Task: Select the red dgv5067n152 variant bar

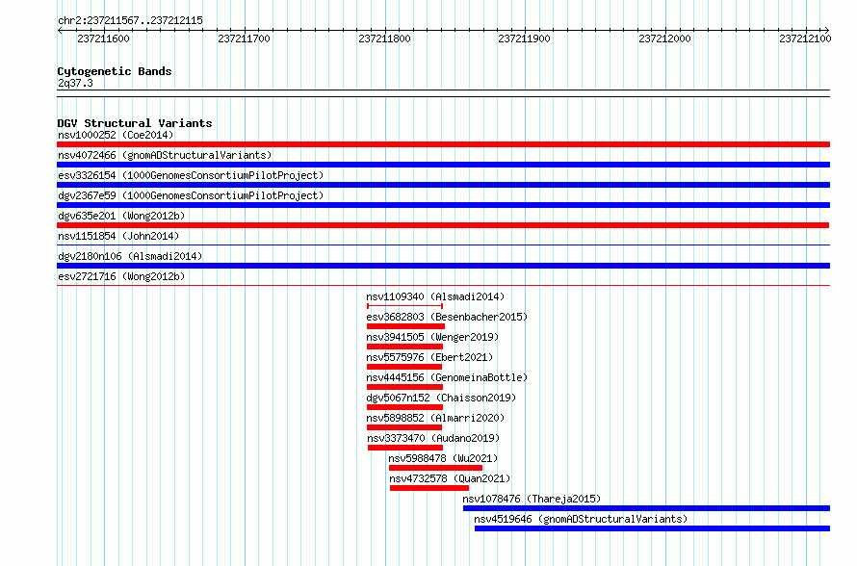Action: 405,407
